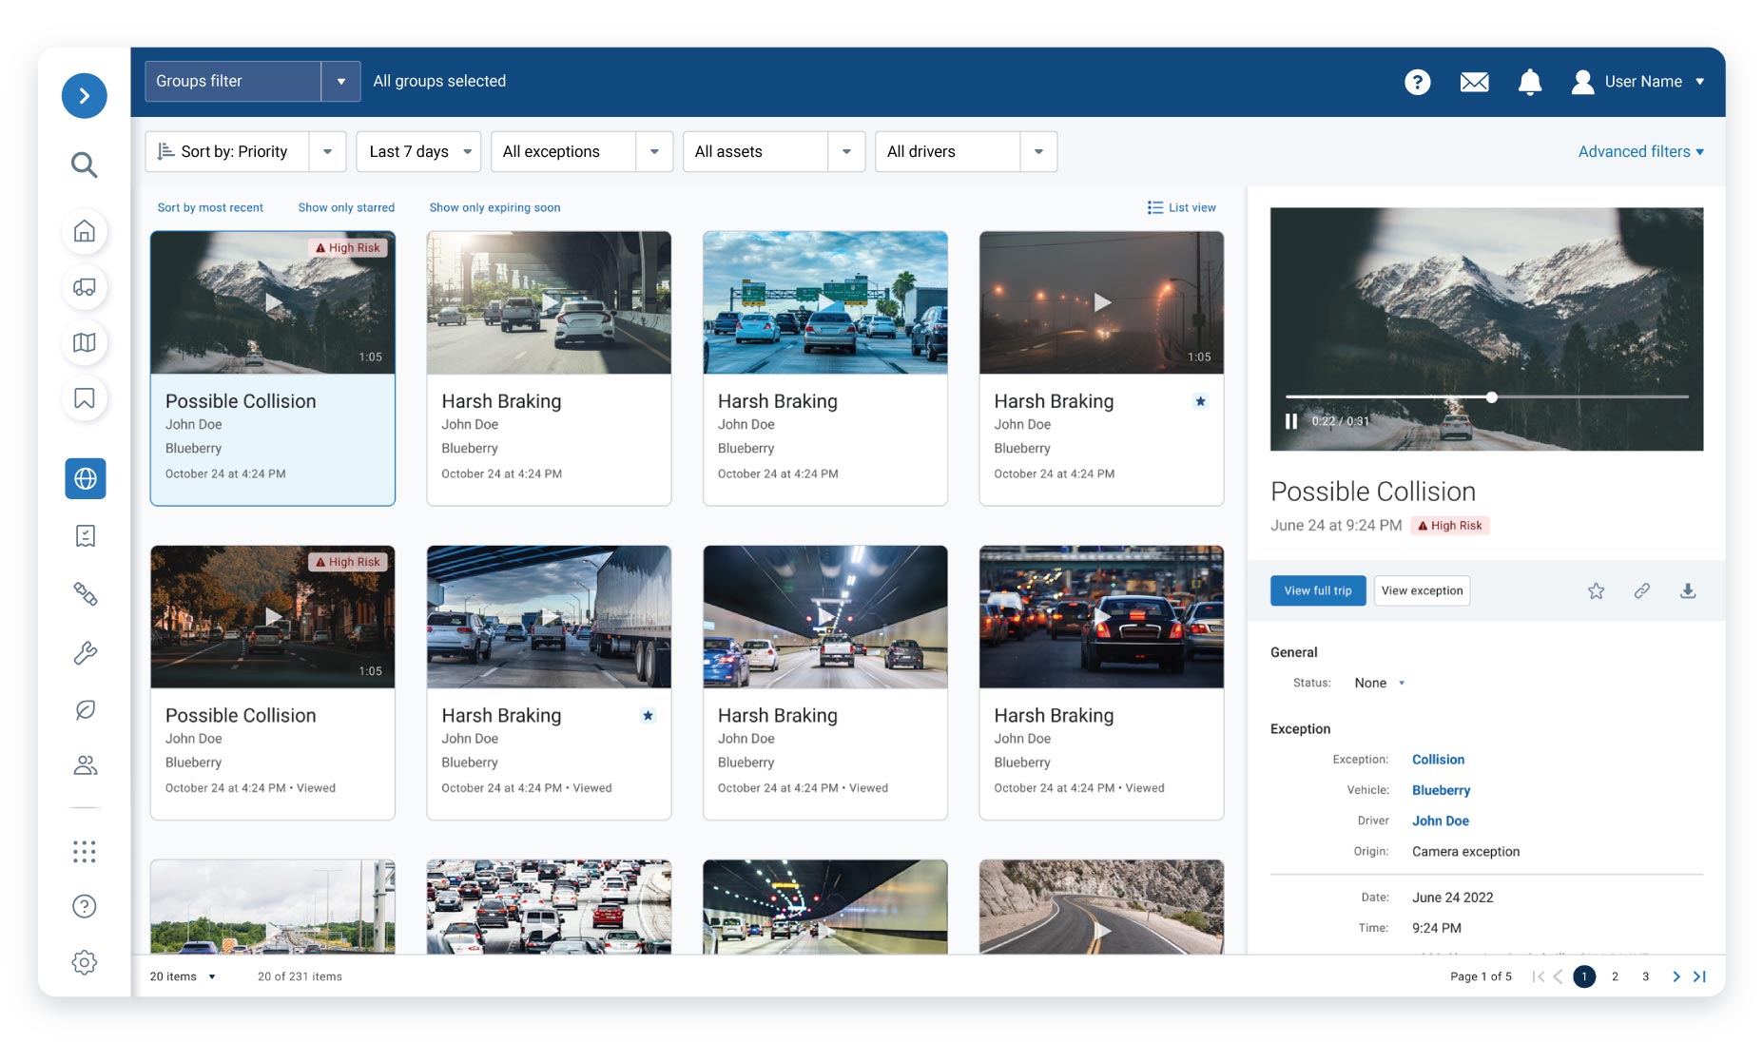Click the 'View full trip' button
Screen dimensions: 1763x1043
pos(1317,590)
